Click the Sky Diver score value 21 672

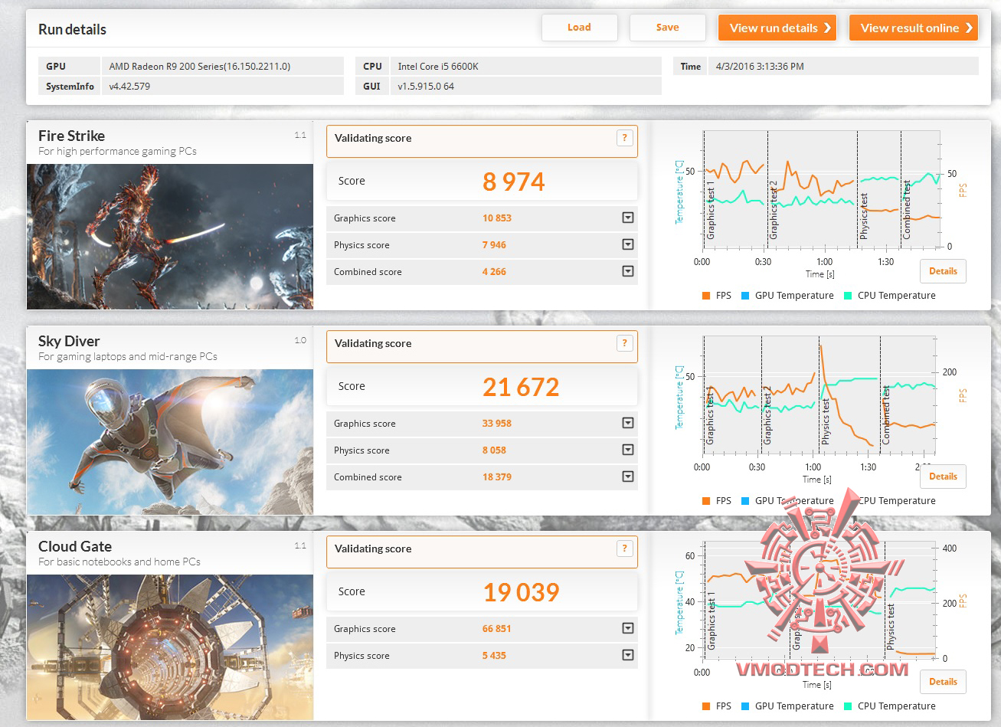pos(521,387)
